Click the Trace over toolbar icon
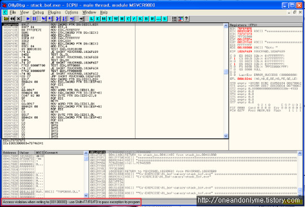This screenshot has height=207, width=305. pyautogui.click(x=64, y=19)
